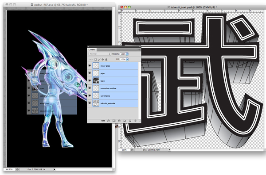Click the Fill value field
This screenshot has width=266, height=175.
(x=123, y=59)
